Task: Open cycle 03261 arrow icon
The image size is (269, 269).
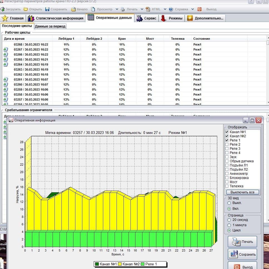Action: pyautogui.click(x=6, y=79)
